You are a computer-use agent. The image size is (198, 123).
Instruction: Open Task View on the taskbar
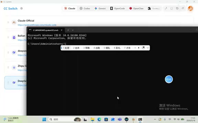point(85,120)
